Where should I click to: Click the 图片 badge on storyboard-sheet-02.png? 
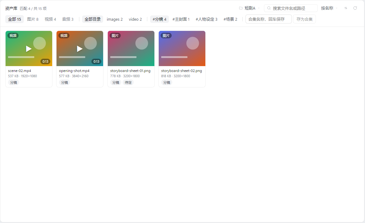coord(166,36)
